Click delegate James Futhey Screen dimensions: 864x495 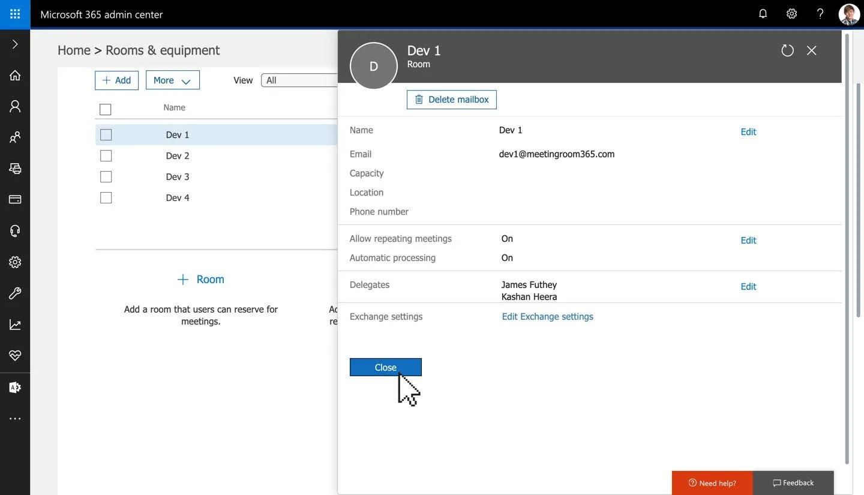529,285
